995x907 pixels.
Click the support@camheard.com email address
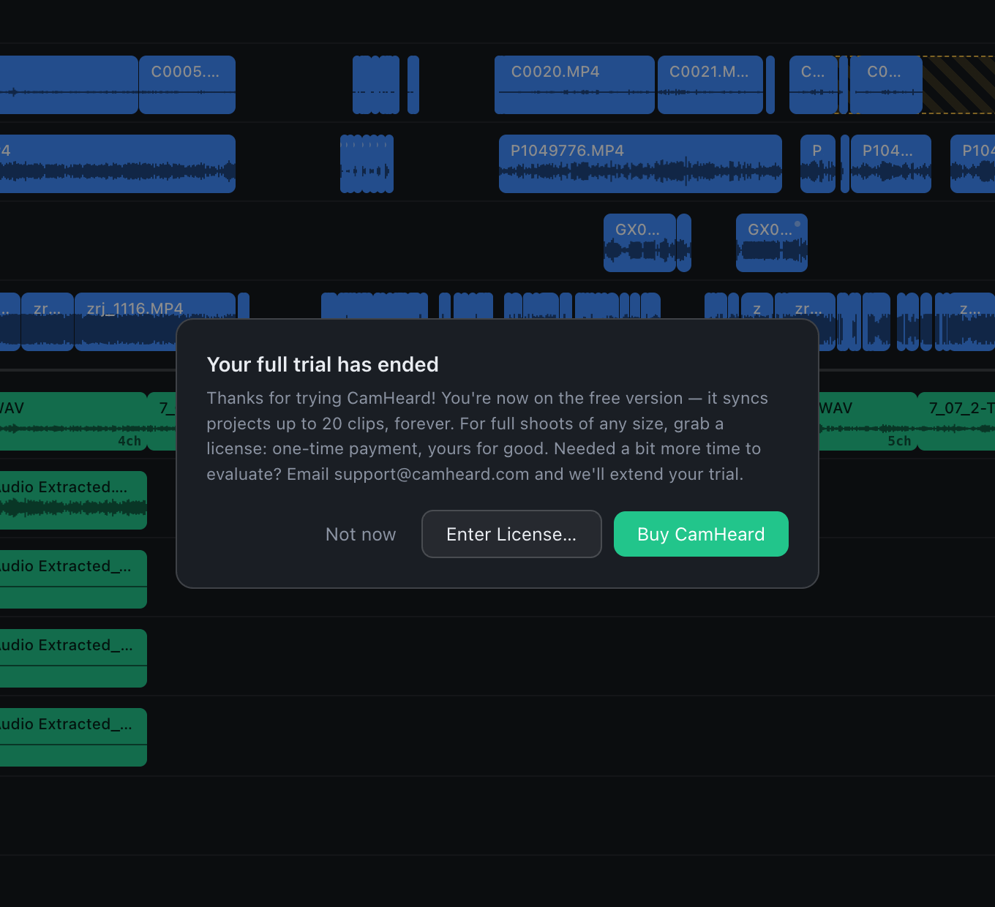pyautogui.click(x=432, y=474)
